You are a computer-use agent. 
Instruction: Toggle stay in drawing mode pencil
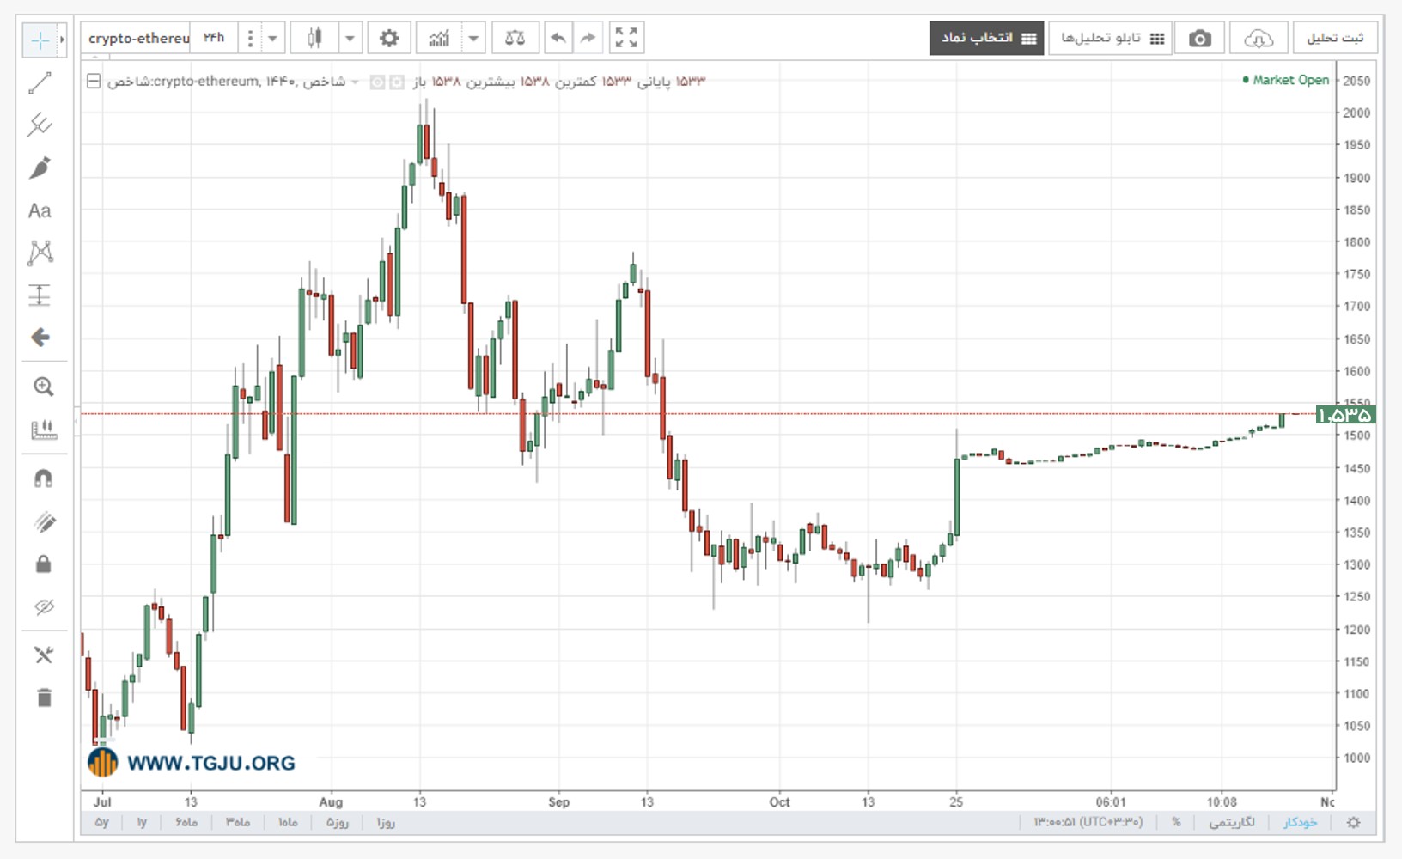tap(43, 521)
